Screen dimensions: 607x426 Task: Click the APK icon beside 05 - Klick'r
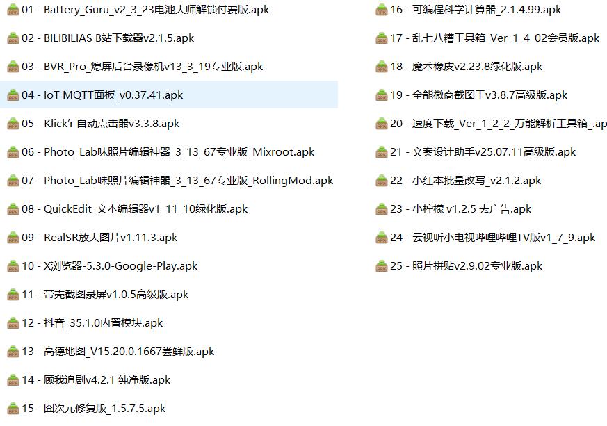pyautogui.click(x=13, y=124)
